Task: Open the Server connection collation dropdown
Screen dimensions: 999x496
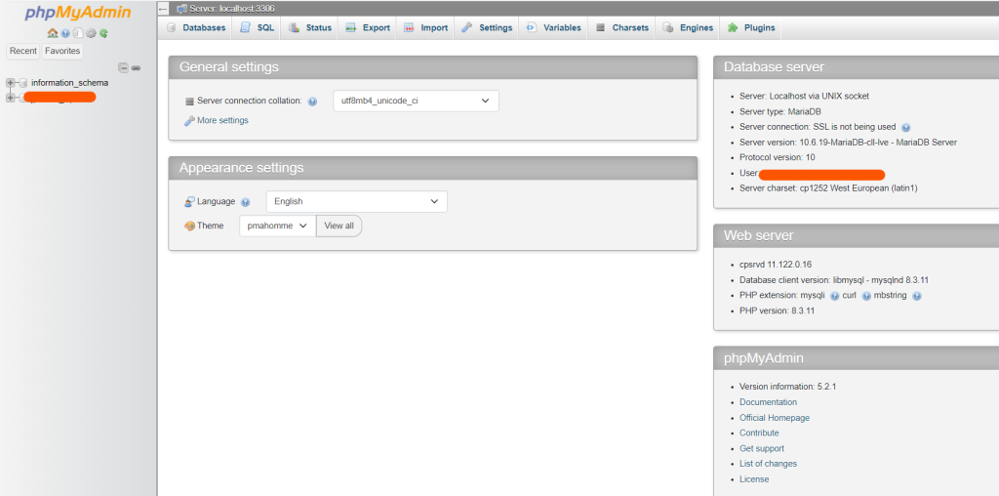Action: click(x=416, y=101)
